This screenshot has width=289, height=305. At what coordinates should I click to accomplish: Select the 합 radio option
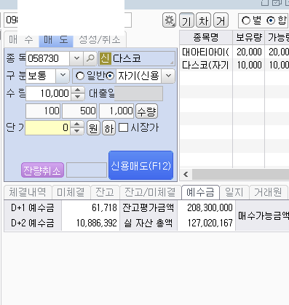tap(271, 20)
